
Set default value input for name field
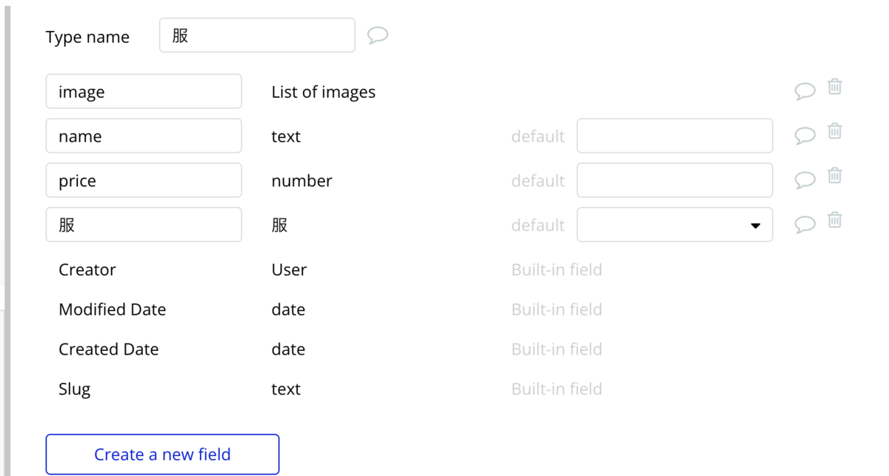675,135
